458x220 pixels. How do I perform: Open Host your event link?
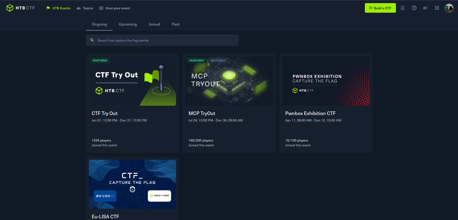tap(114, 8)
